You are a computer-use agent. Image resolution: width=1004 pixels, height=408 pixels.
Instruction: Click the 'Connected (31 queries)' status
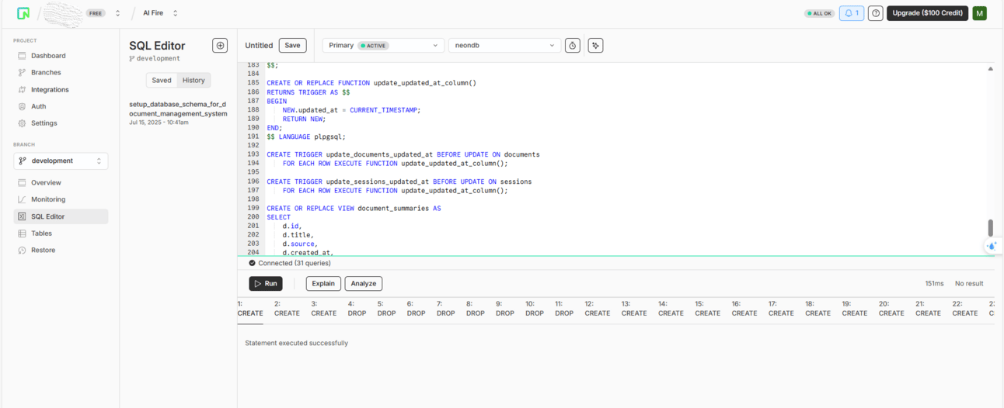coord(290,263)
